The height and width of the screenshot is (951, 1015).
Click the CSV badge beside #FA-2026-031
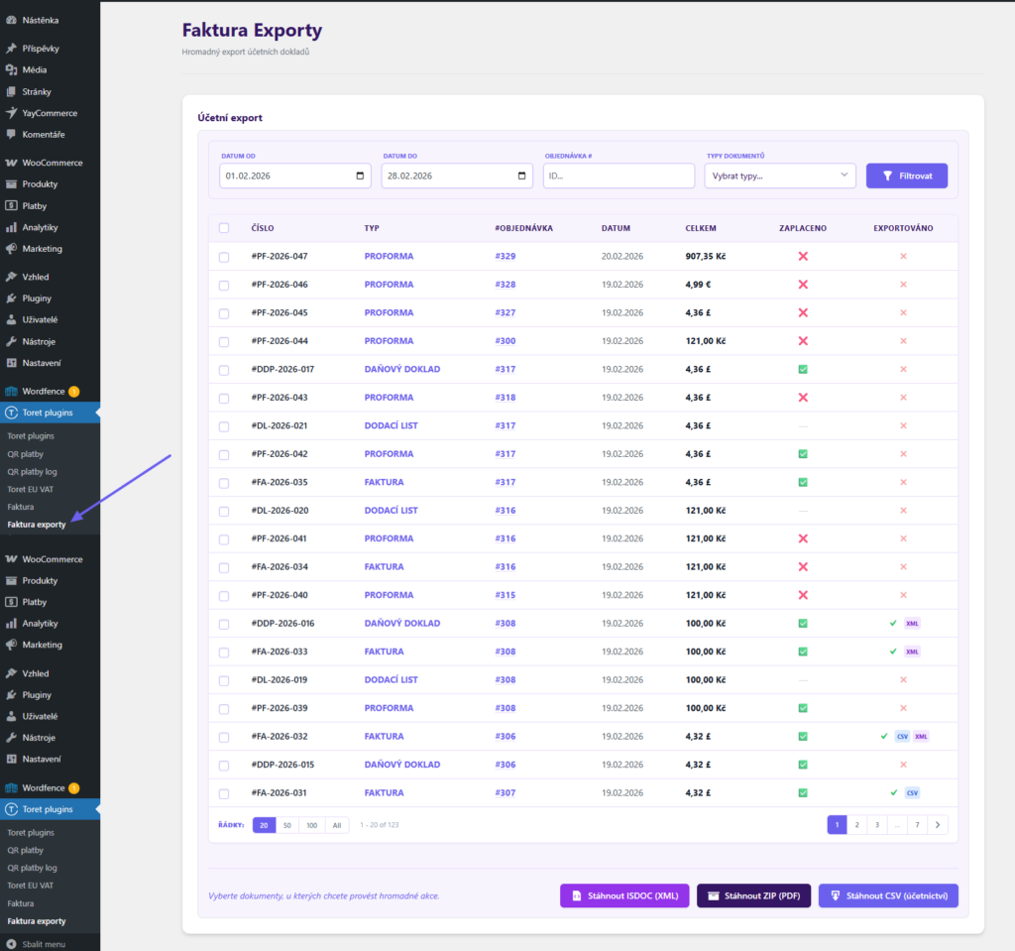tap(911, 792)
